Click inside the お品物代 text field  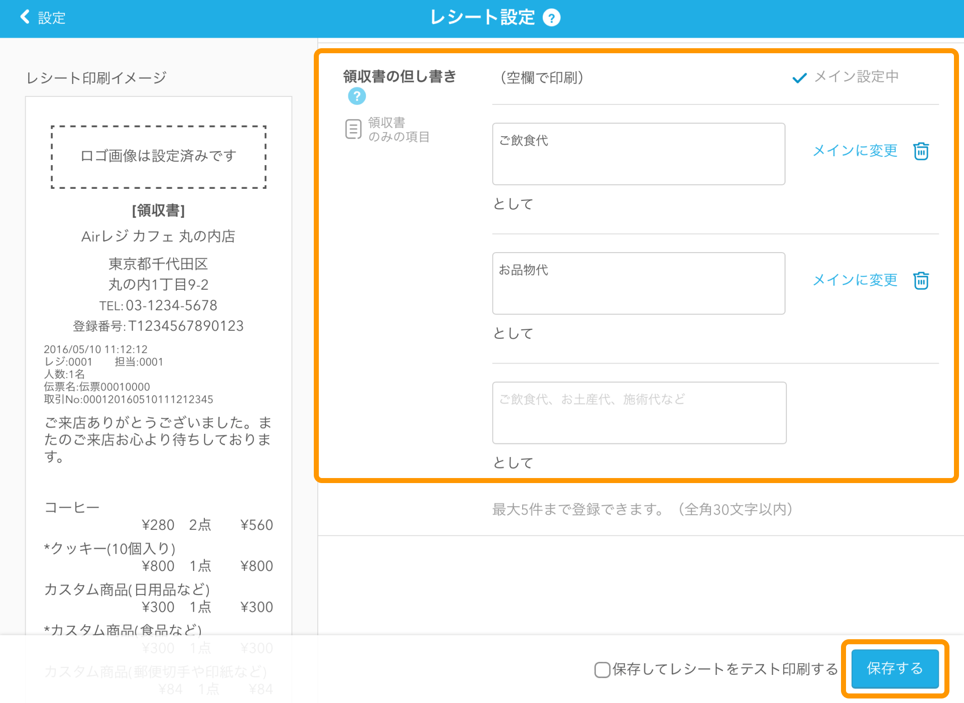click(x=638, y=283)
